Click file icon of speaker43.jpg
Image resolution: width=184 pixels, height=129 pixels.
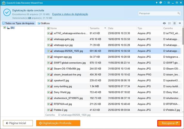(x=52, y=80)
